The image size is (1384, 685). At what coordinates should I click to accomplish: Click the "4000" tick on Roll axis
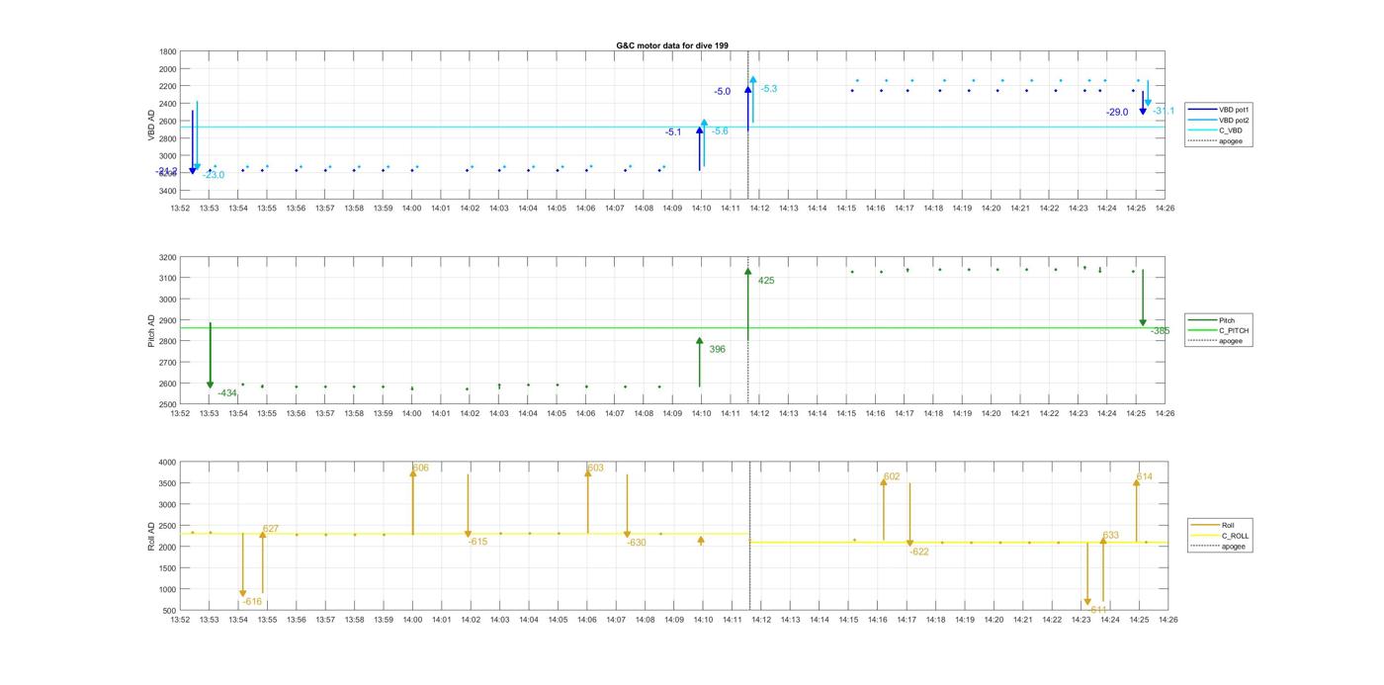tap(168, 462)
